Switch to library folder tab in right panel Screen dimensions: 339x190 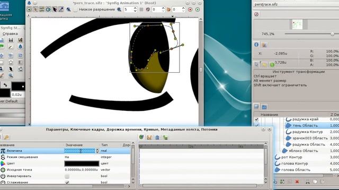click(264, 107)
